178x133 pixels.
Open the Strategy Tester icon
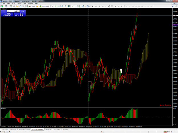pyautogui.click(x=24, y=6)
